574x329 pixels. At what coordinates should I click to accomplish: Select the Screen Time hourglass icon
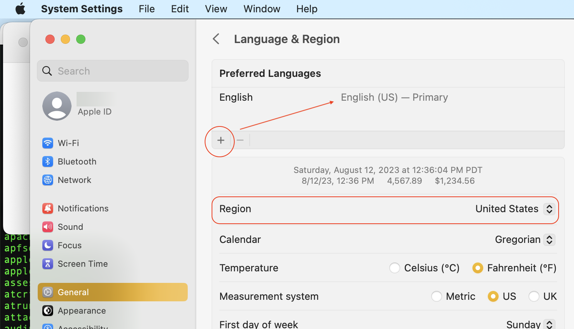(48, 264)
